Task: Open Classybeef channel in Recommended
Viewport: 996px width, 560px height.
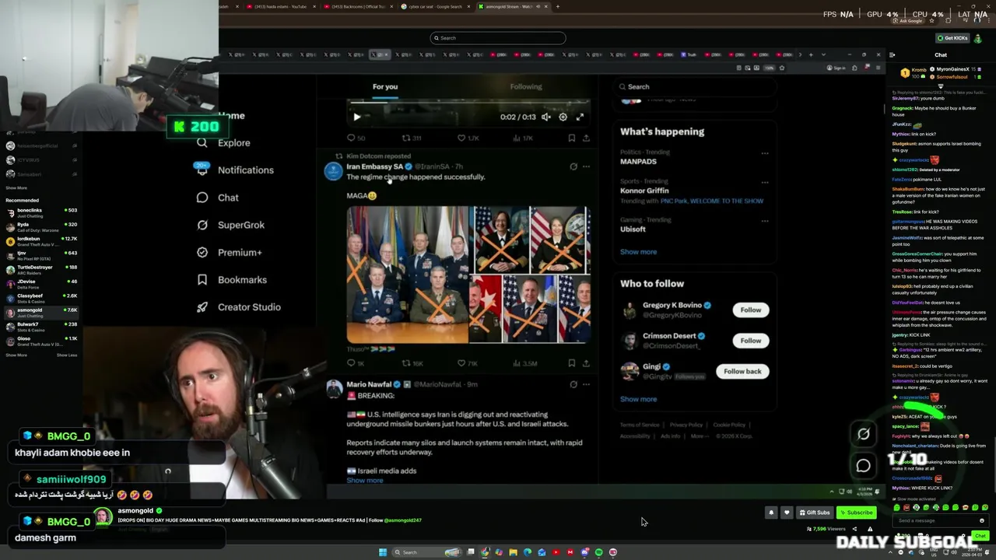Action: 41,298
